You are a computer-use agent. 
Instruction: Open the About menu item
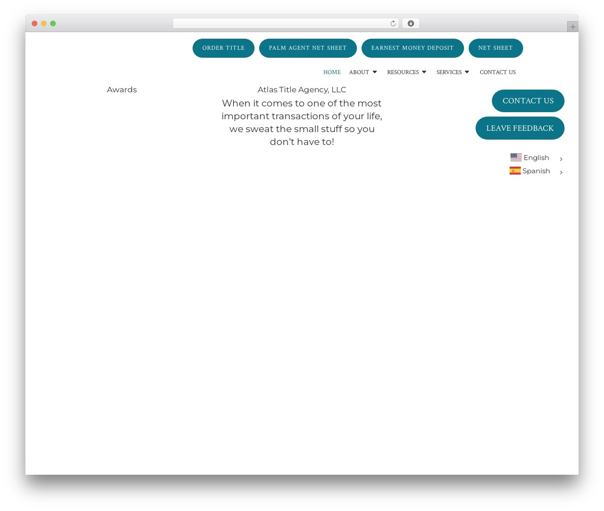pos(359,72)
